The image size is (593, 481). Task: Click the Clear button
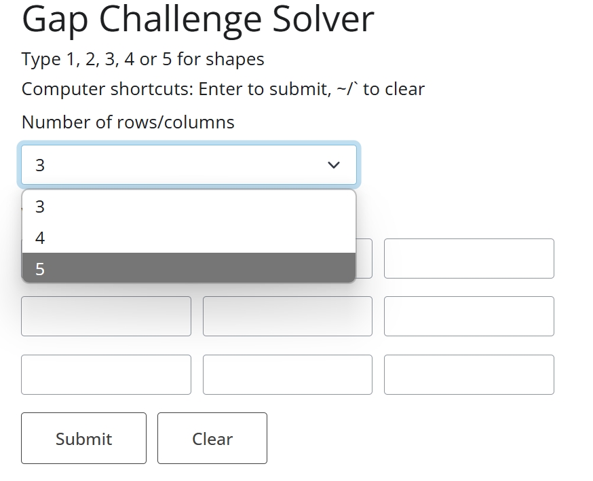click(x=212, y=438)
